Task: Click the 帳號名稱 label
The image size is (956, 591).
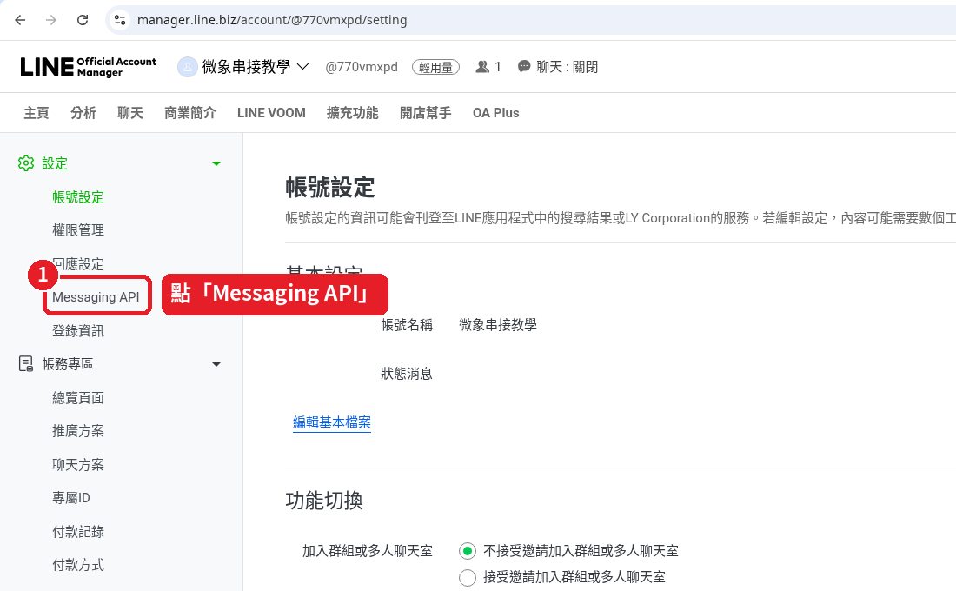Action: click(x=407, y=324)
